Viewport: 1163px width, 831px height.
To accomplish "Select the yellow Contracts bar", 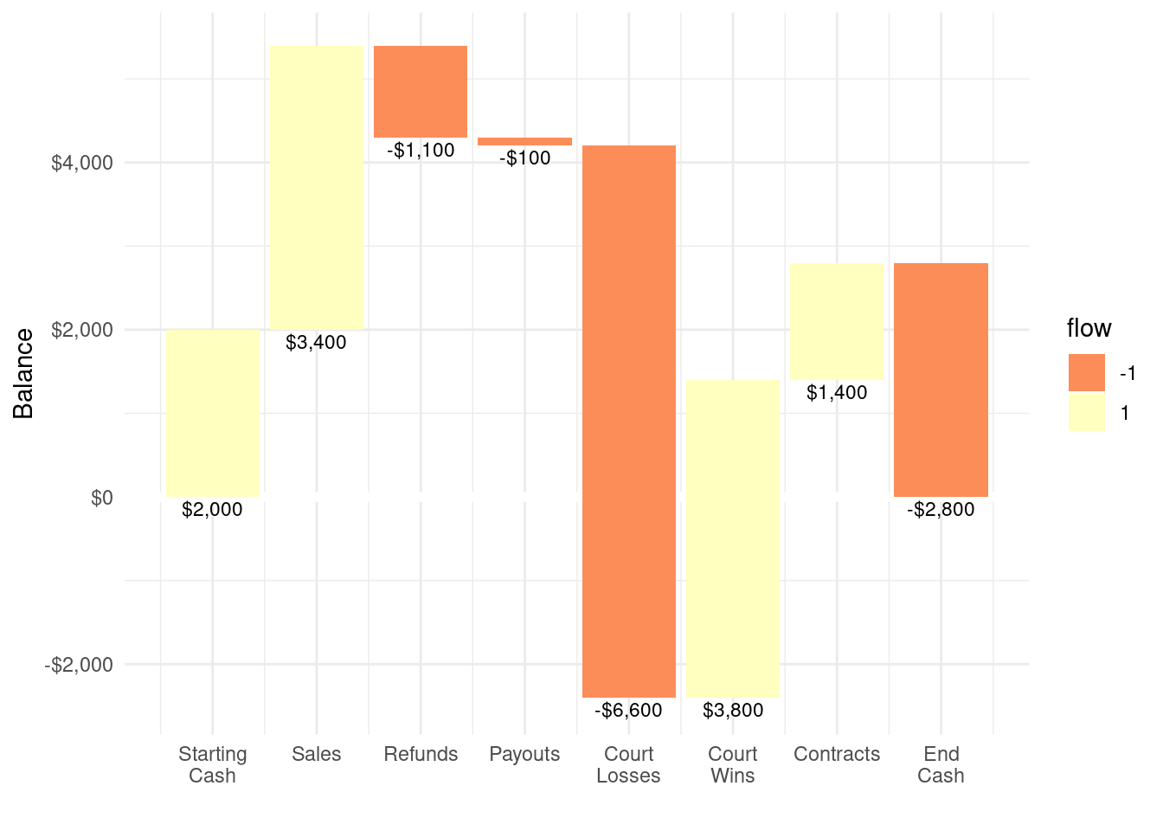I will tap(837, 321).
